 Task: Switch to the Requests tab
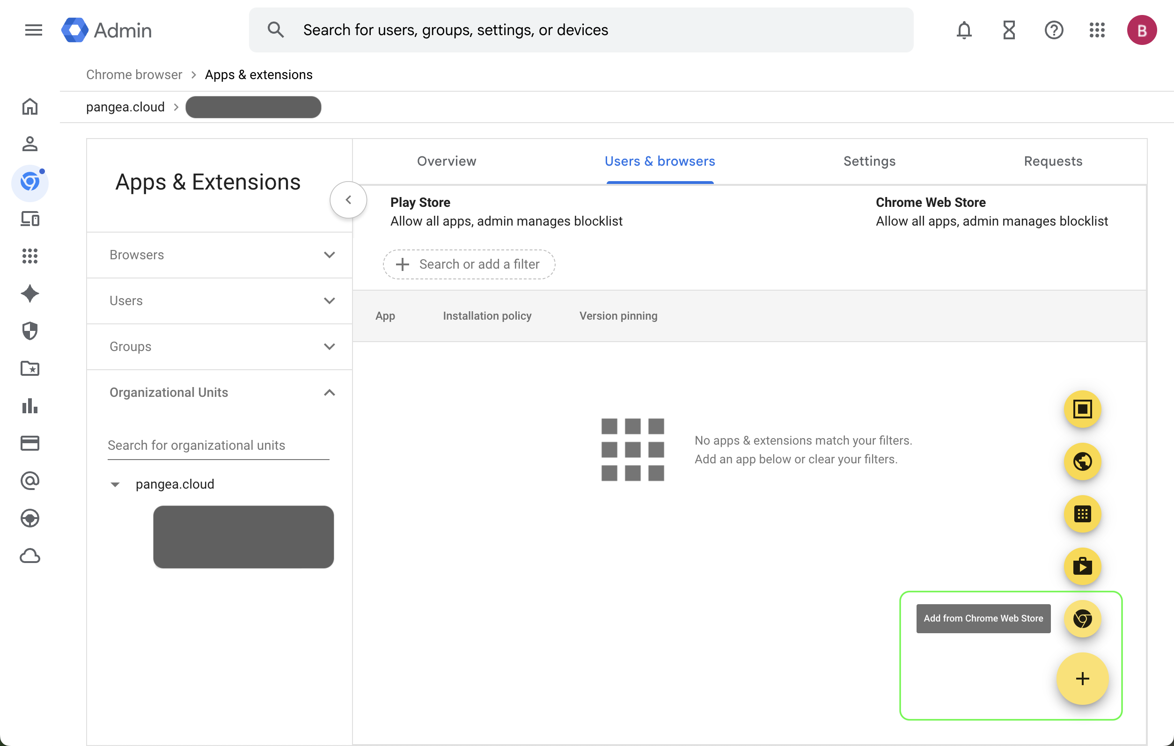(x=1053, y=161)
